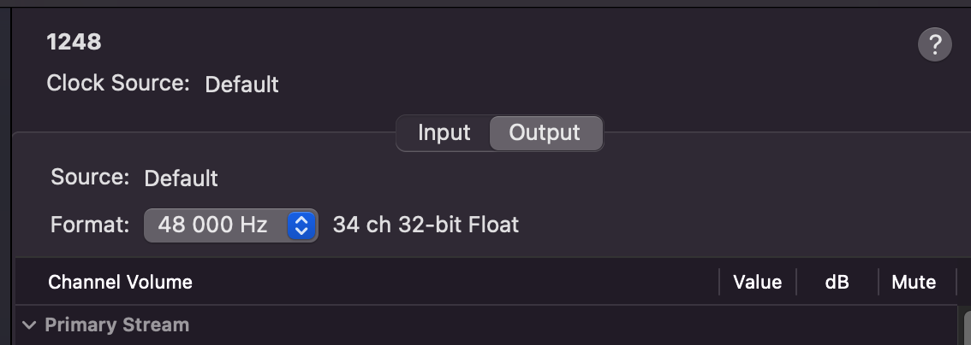The image size is (971, 345).
Task: Click the Source value Default
Action: pyautogui.click(x=181, y=178)
